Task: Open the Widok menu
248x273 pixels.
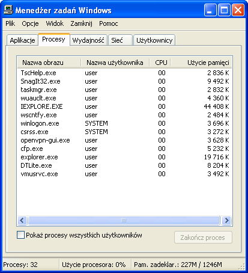Action: point(55,23)
